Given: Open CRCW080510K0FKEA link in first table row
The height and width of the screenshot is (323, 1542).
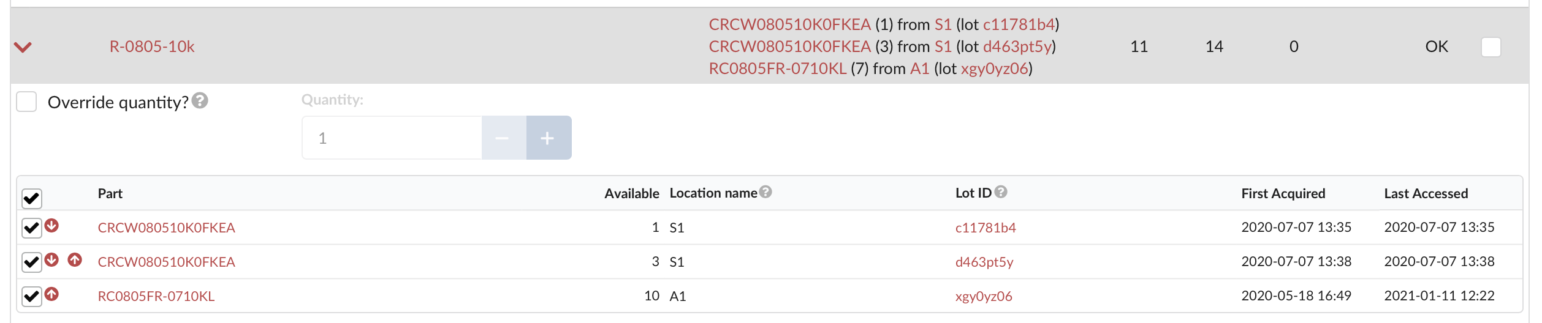Looking at the screenshot, I should 166,228.
